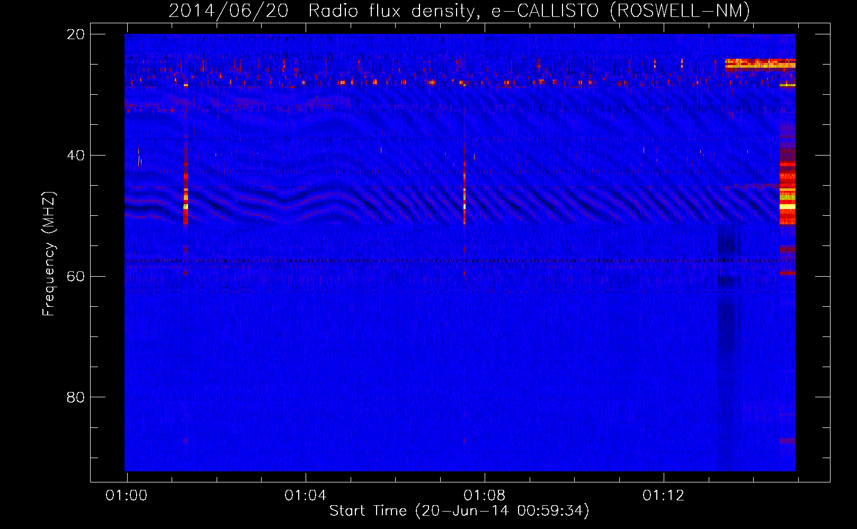Click the '20' frequency tick label
The height and width of the screenshot is (529, 857).
76,34
